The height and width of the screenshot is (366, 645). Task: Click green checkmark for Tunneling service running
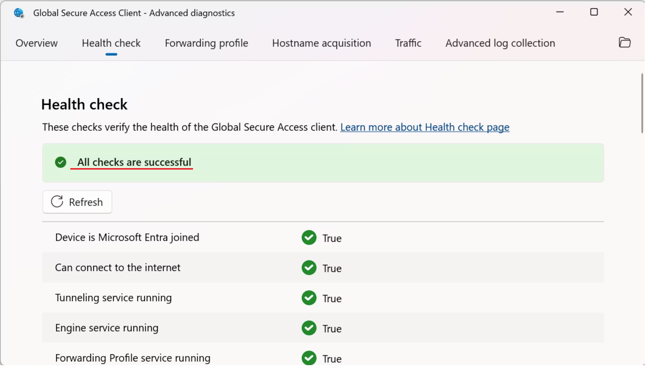click(x=309, y=298)
